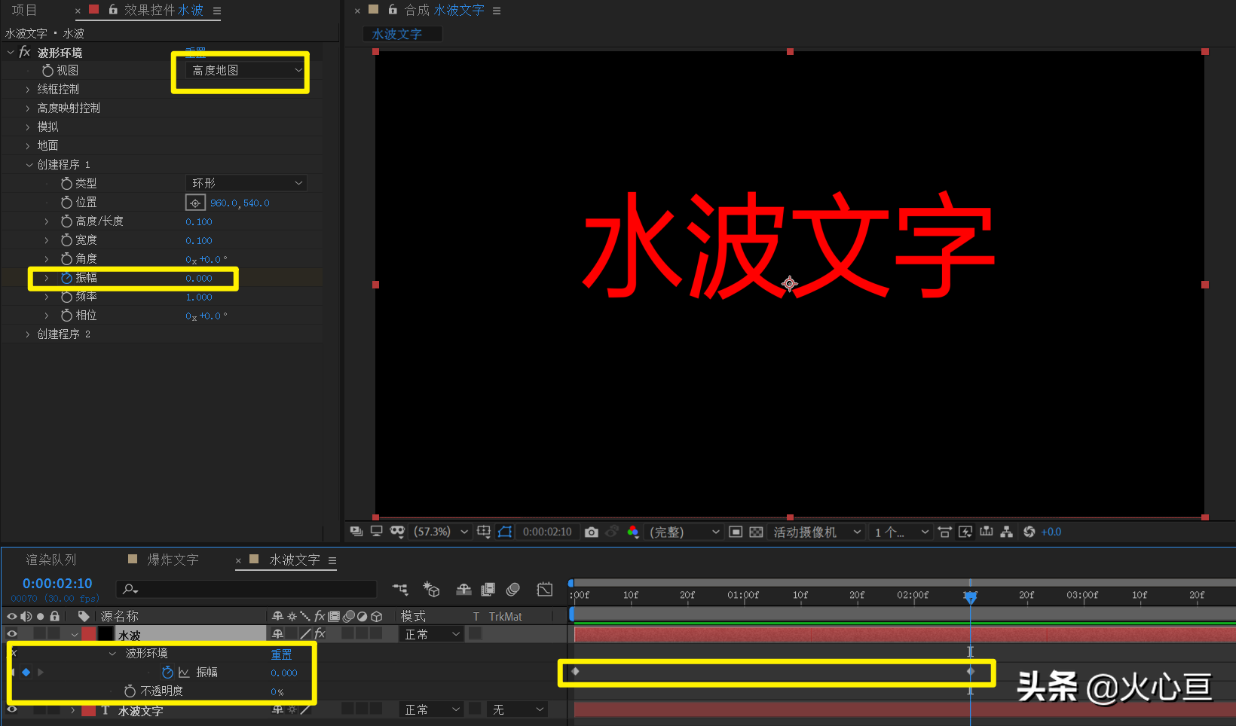Click the 水波文字 breadcrumb in viewer
The width and height of the screenshot is (1236, 726).
coord(397,34)
